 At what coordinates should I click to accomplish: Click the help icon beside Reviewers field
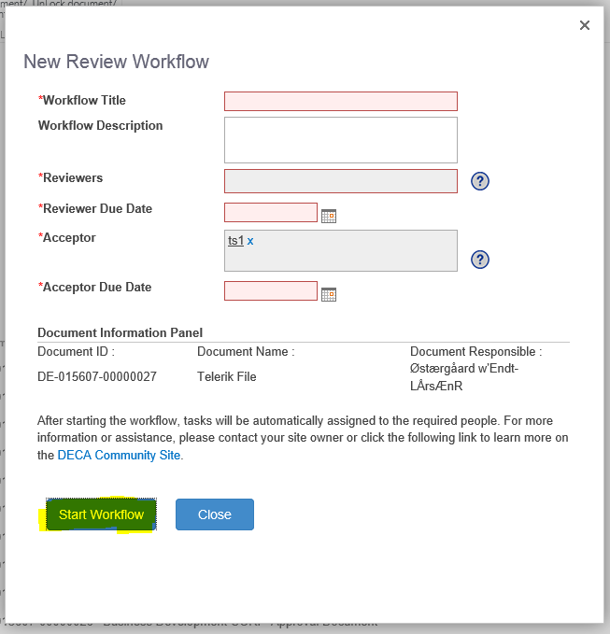pos(480,181)
